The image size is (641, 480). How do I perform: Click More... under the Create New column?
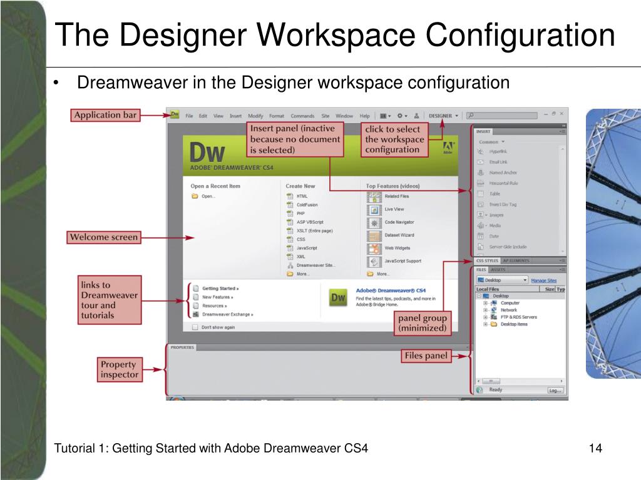(x=297, y=274)
